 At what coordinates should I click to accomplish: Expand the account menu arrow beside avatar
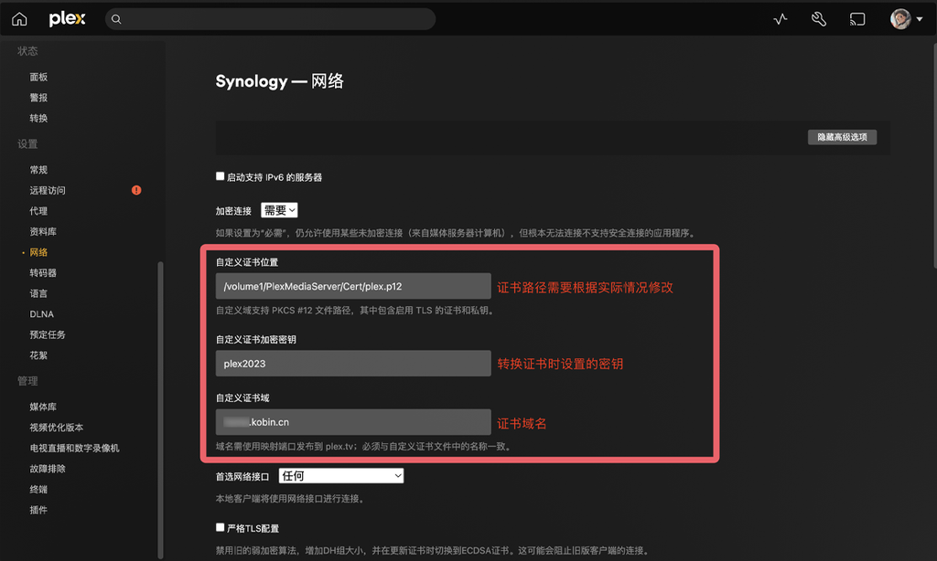coord(920,18)
